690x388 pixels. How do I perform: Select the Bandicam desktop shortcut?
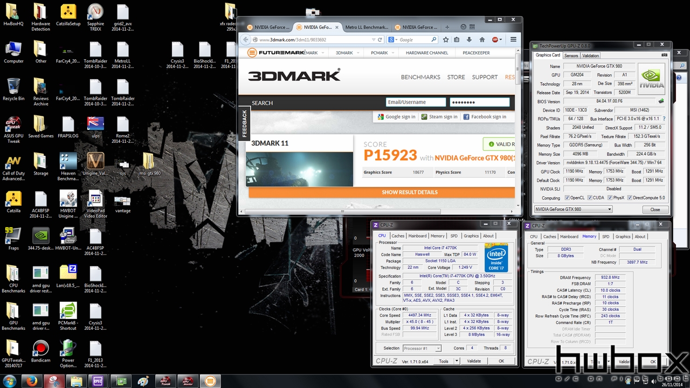[x=40, y=351]
